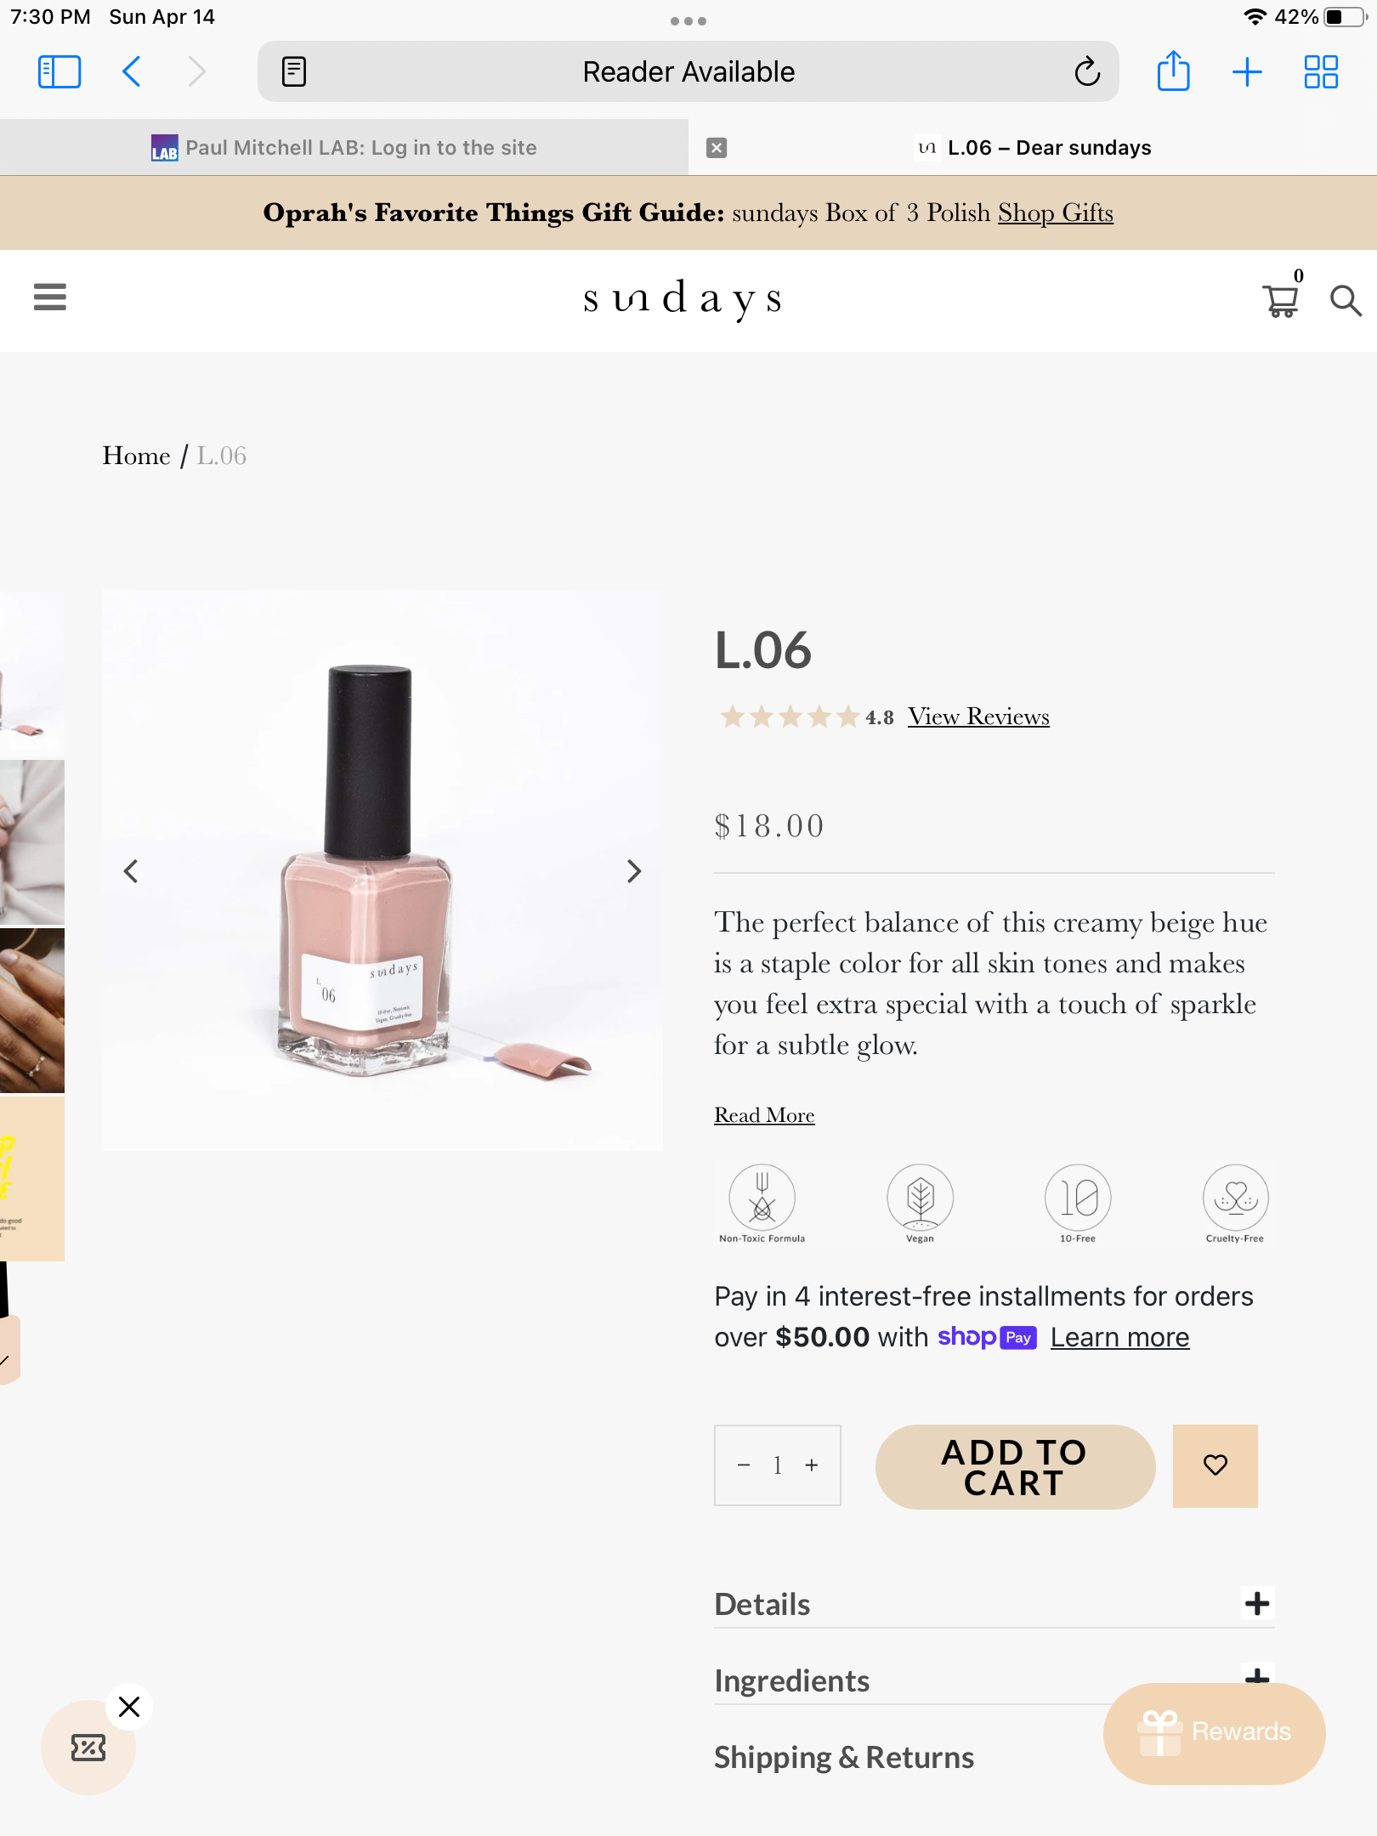
Task: Reload the current page
Action: 1087,71
